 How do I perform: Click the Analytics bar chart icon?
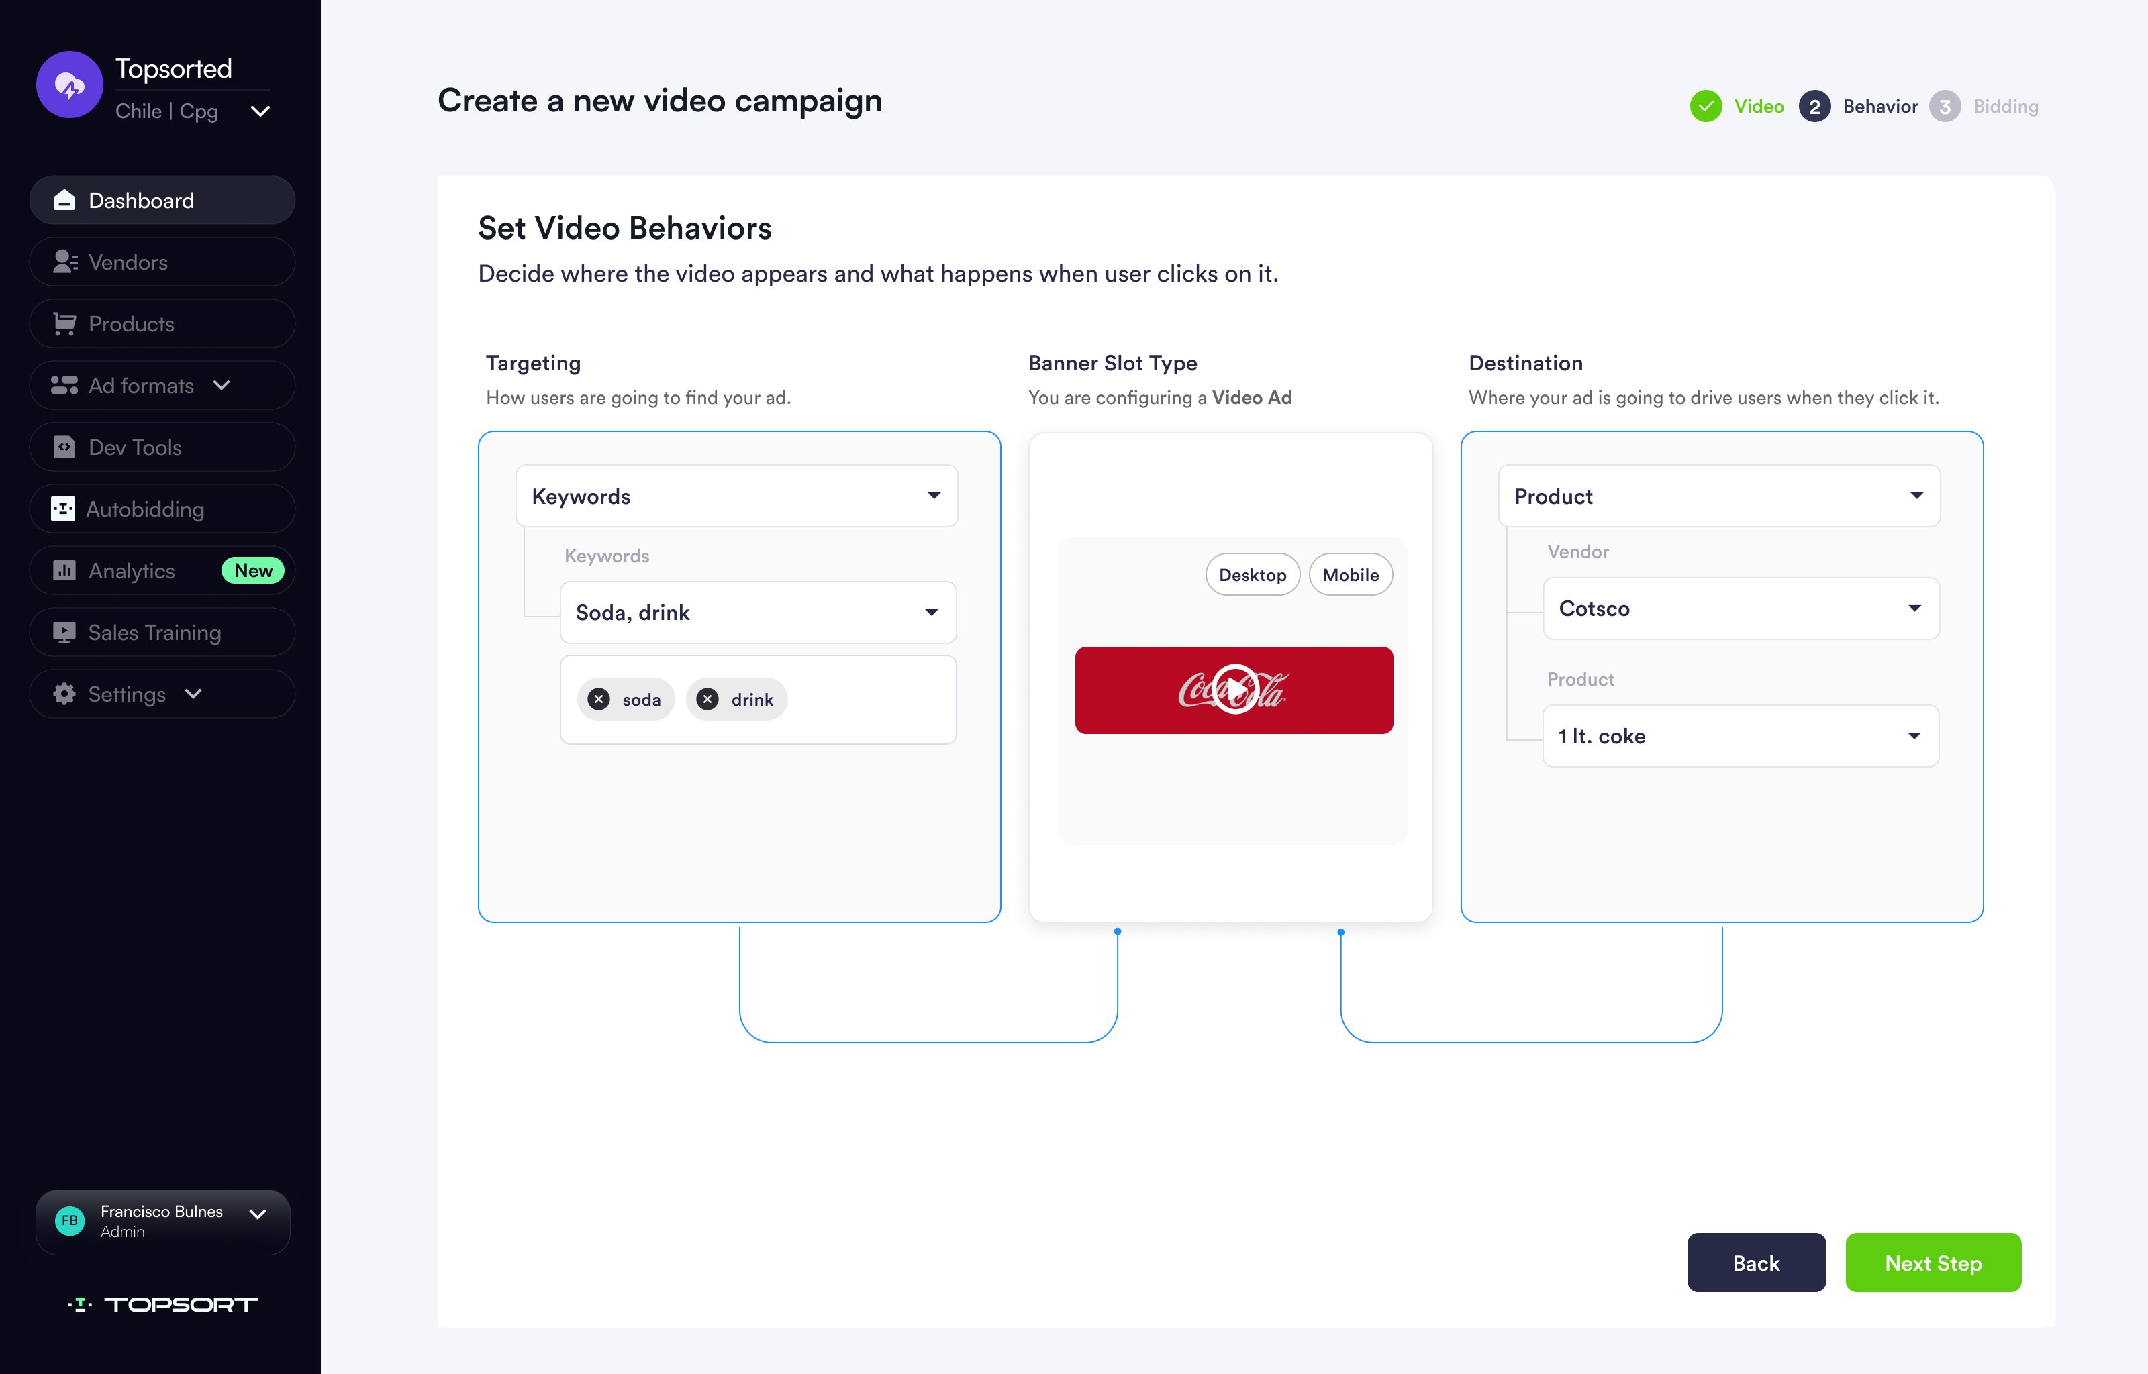point(64,570)
